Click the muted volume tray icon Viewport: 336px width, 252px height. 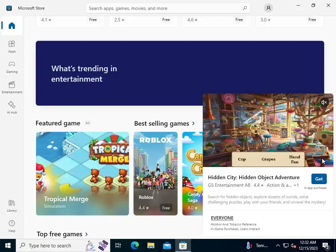[293, 245]
